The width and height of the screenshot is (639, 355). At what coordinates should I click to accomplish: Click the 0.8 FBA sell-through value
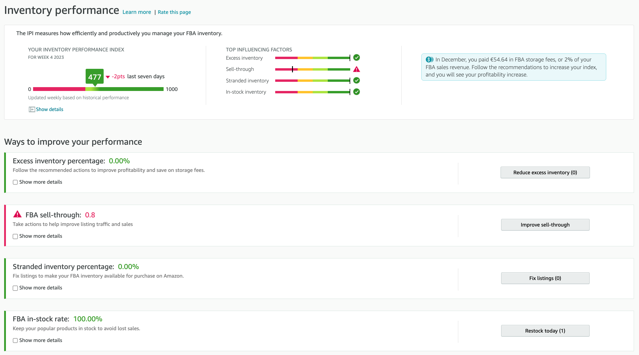90,215
